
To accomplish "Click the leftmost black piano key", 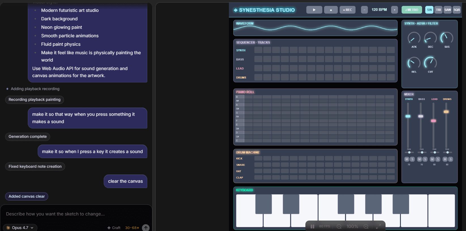I will [x=263, y=204].
